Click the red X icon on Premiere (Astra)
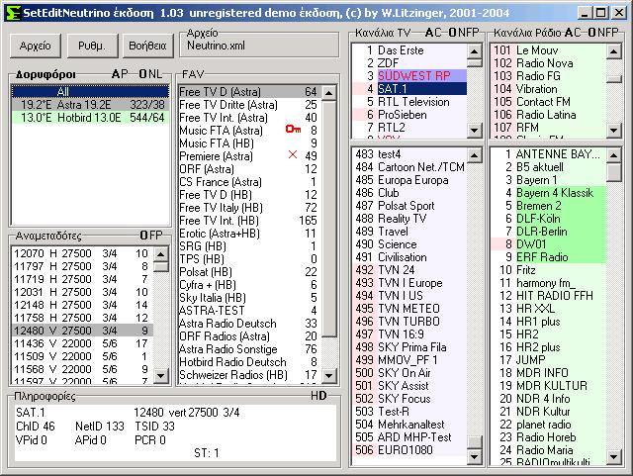The height and width of the screenshot is (476, 633). click(293, 154)
